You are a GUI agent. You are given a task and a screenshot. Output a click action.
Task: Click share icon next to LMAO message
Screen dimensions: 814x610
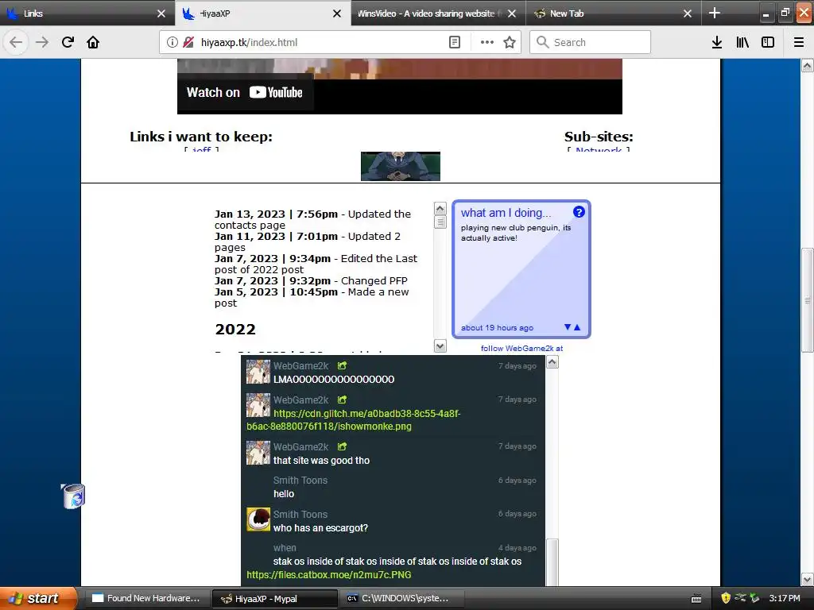(342, 365)
